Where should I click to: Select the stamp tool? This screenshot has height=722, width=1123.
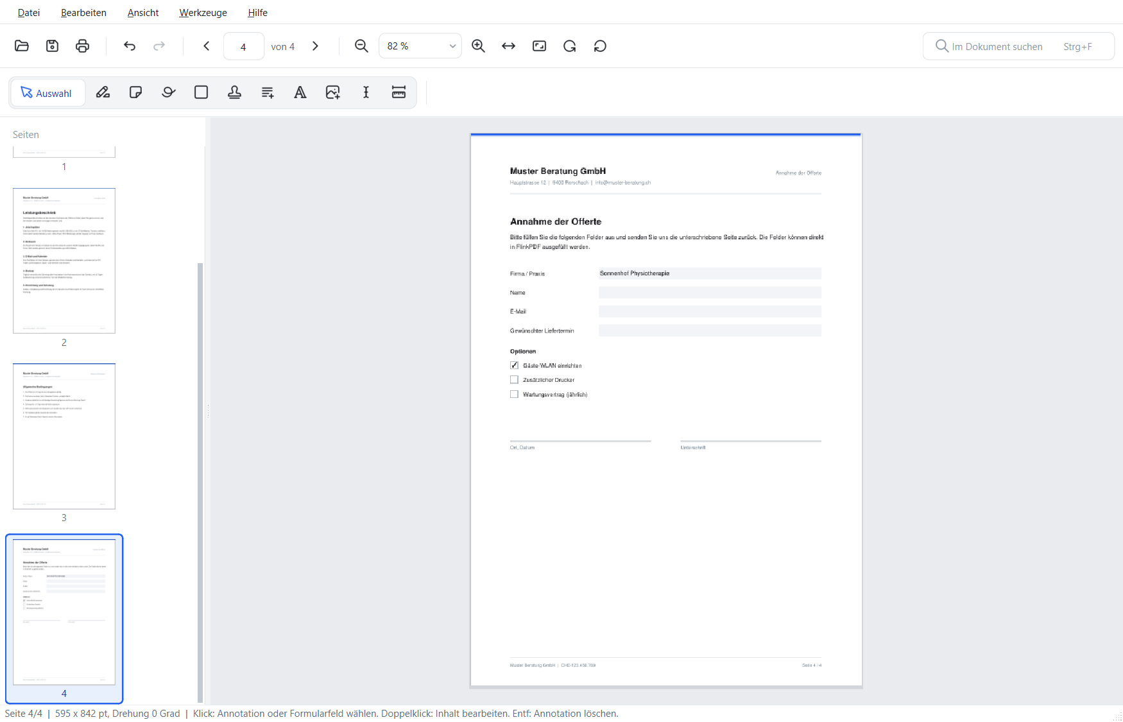coord(235,92)
